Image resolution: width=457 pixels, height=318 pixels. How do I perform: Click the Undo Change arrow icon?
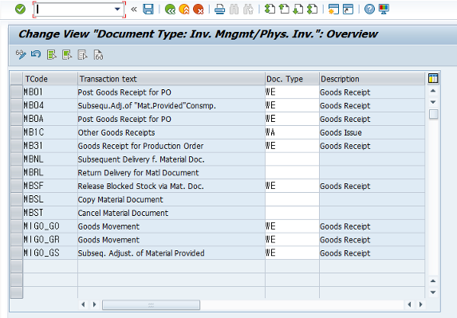click(x=36, y=54)
